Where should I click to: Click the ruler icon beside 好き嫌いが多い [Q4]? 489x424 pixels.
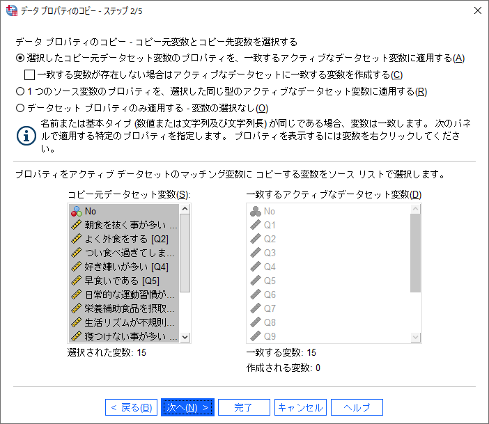pos(77,267)
